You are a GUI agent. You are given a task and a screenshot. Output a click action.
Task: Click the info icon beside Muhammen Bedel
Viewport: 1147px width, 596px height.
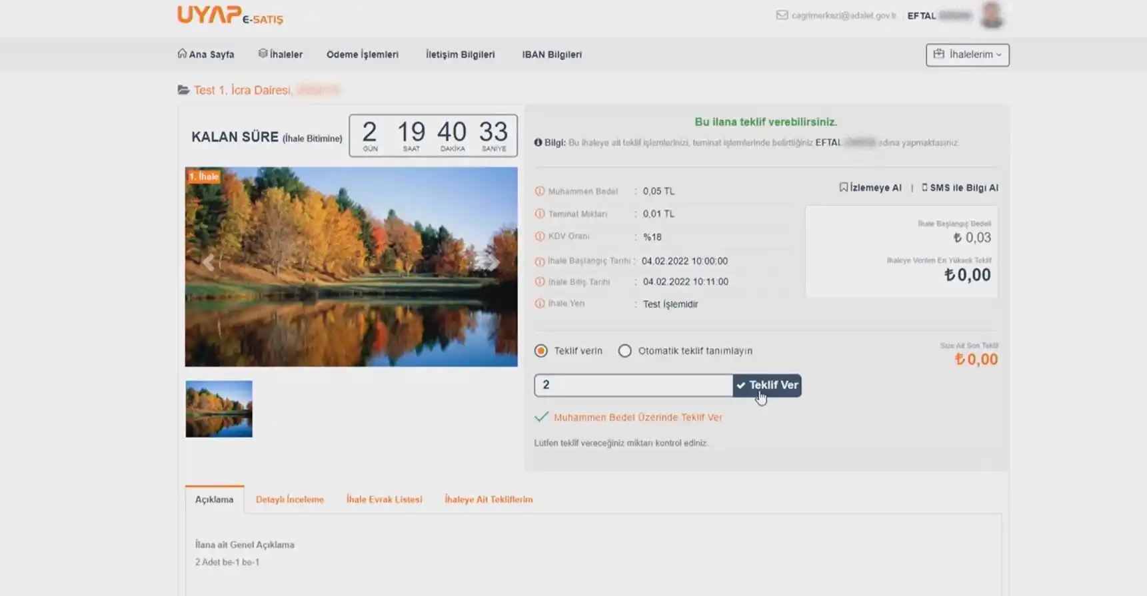pyautogui.click(x=540, y=191)
